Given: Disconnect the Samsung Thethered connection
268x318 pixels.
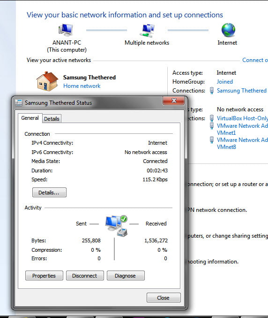Looking at the screenshot, I should pos(85,276).
